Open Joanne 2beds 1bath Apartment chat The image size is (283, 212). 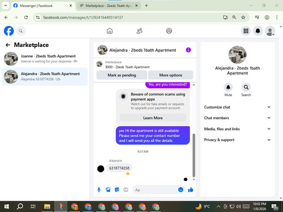click(x=45, y=59)
